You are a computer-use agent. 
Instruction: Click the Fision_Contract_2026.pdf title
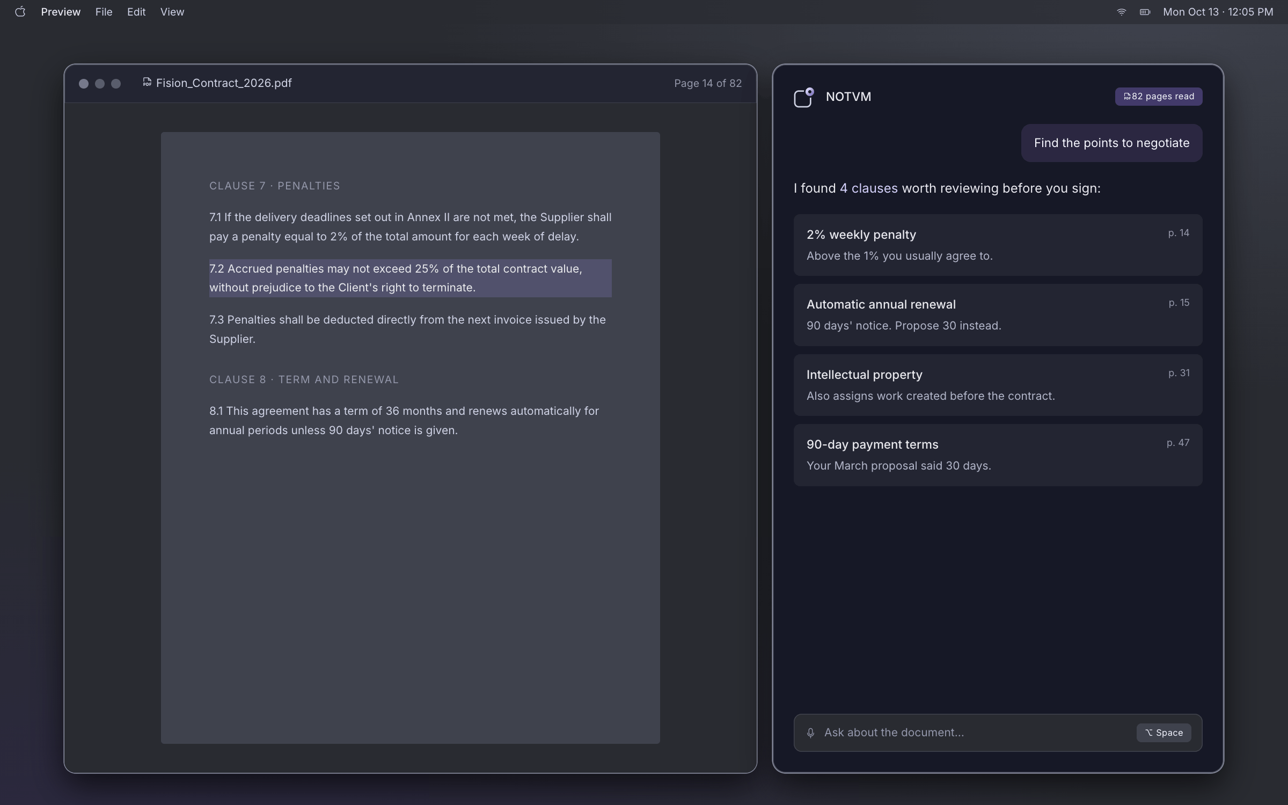(224, 83)
